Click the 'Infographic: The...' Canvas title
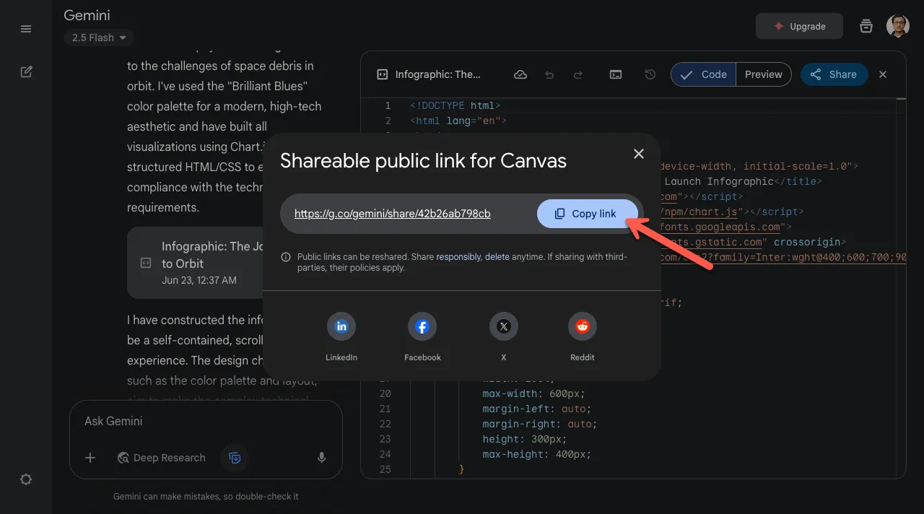 (438, 74)
